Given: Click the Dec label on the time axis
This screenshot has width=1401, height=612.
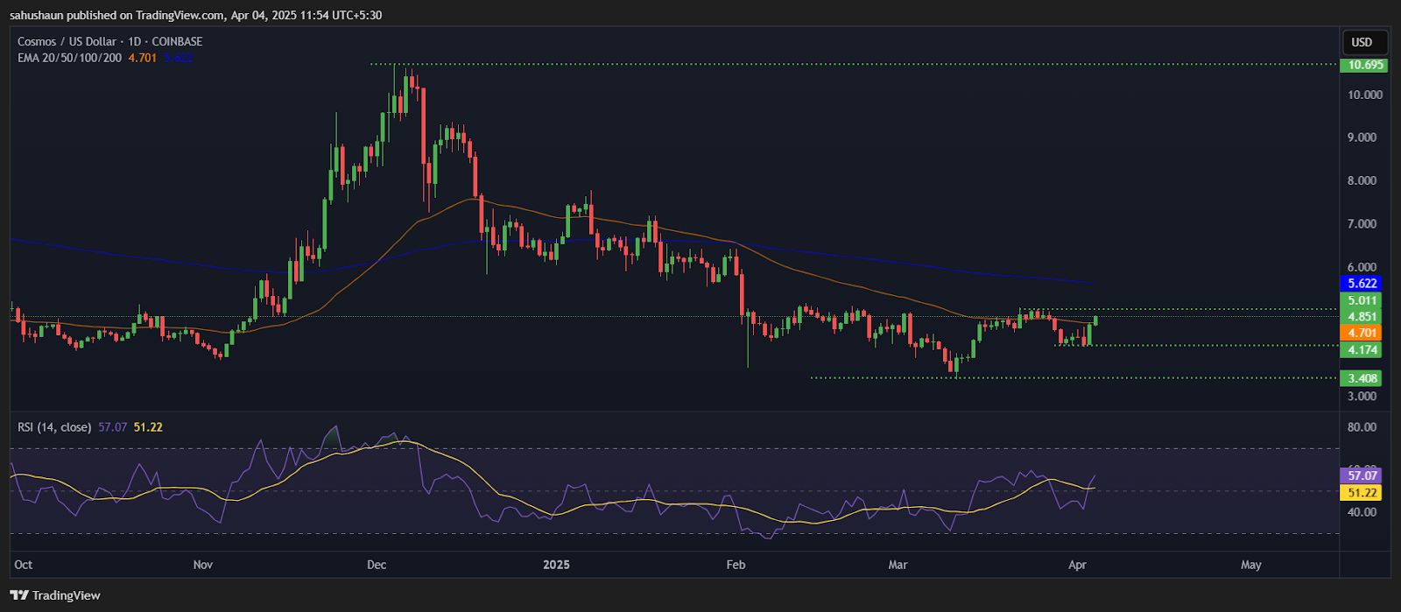Looking at the screenshot, I should click(x=377, y=565).
